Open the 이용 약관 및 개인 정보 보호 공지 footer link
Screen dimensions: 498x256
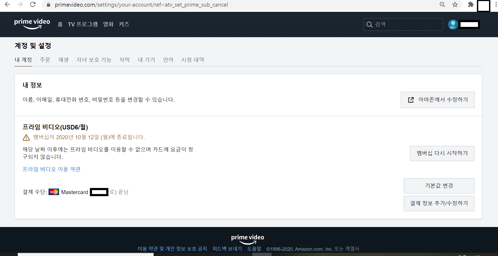[172, 249]
